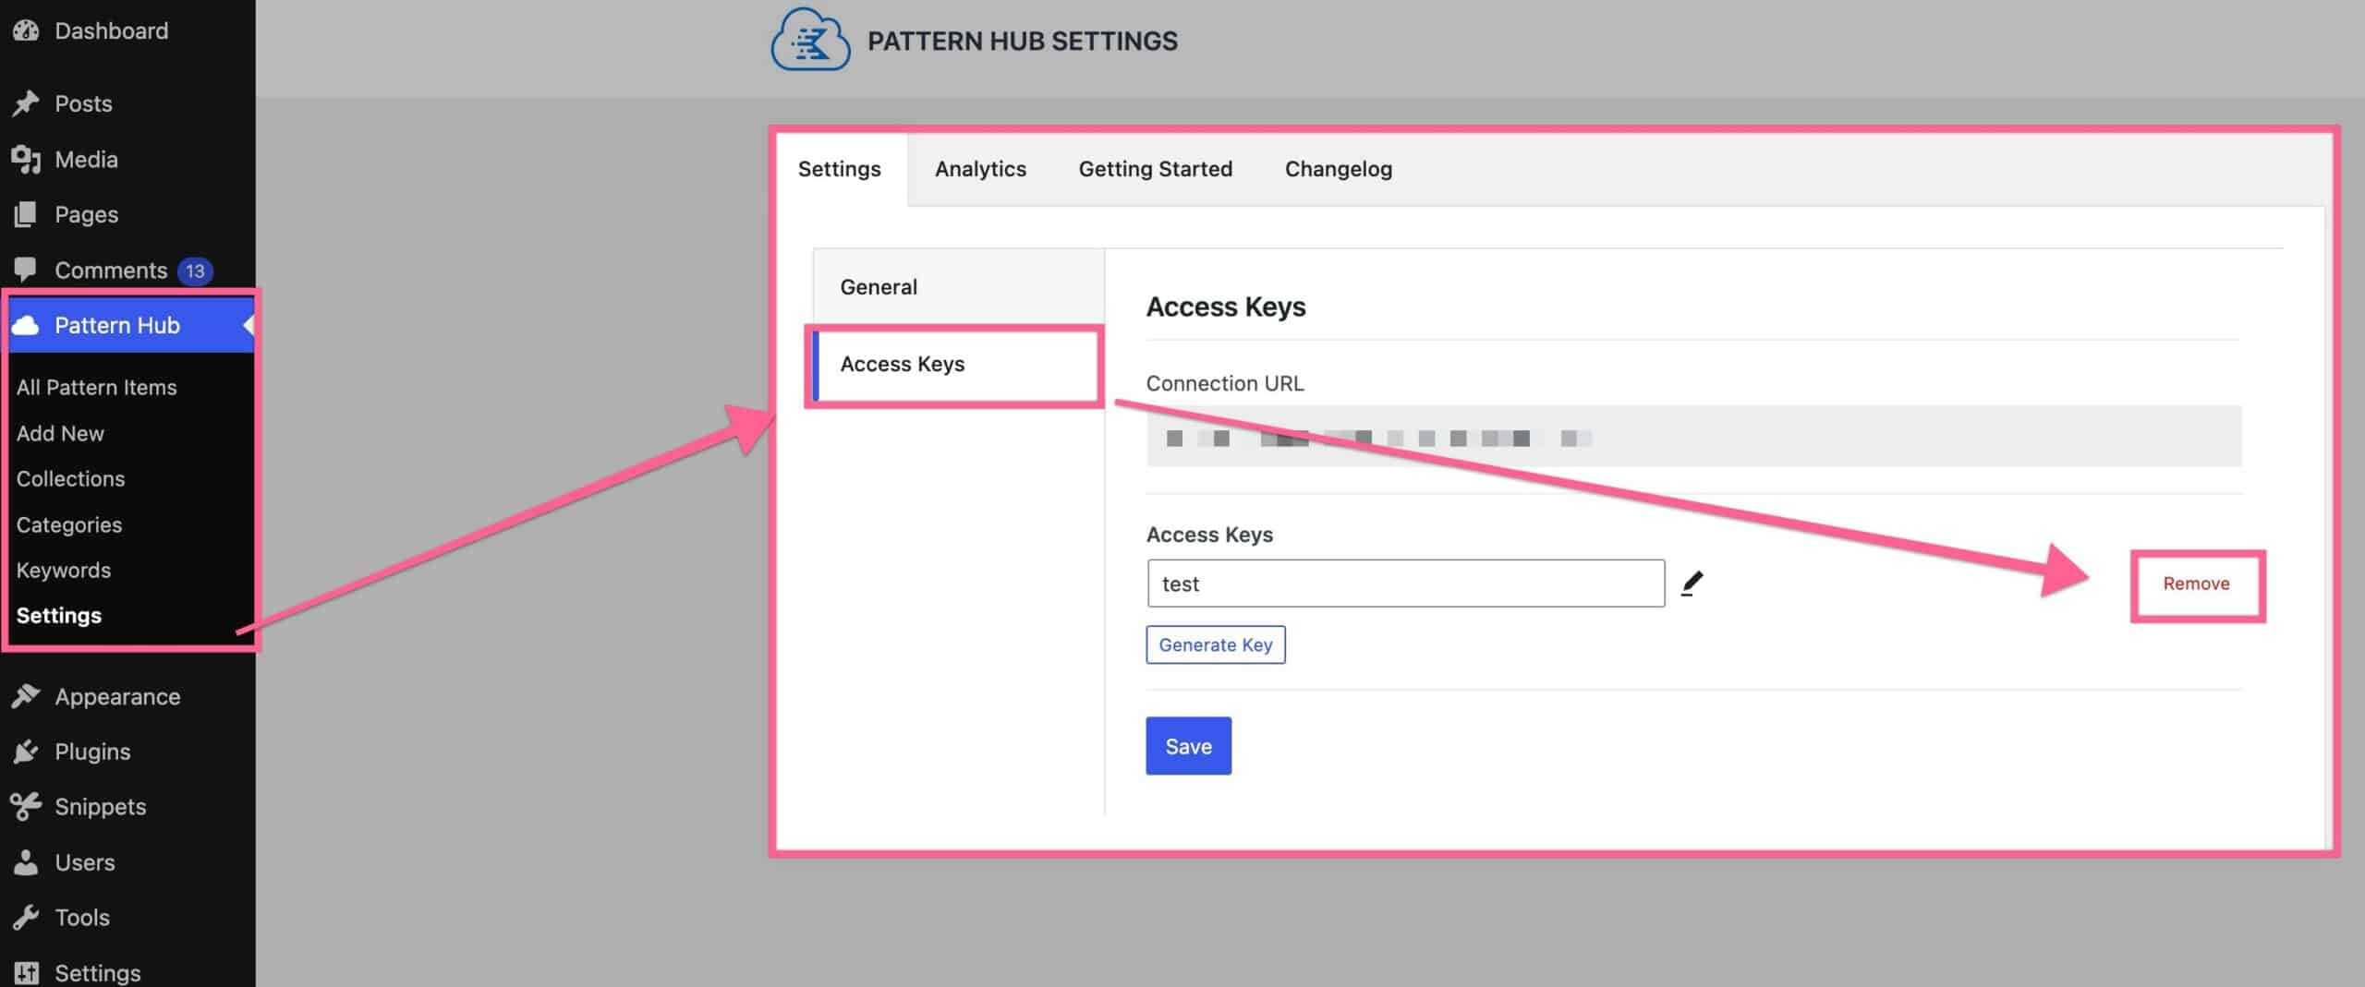The height and width of the screenshot is (987, 2365).
Task: Collapse Pattern Hub submenu with arrow
Action: 246,325
